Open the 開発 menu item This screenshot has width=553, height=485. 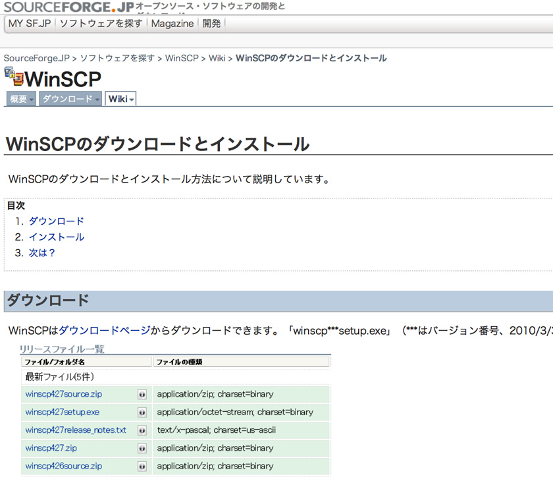[211, 24]
